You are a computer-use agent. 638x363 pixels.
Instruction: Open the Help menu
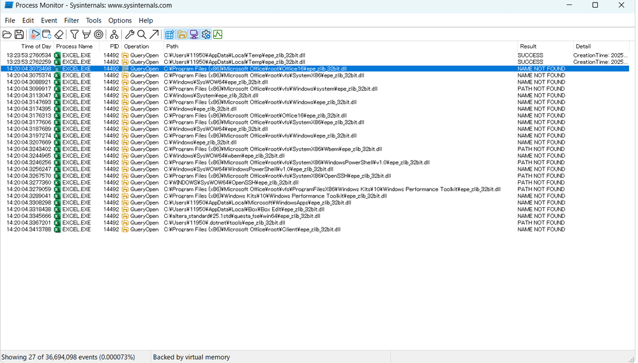146,20
